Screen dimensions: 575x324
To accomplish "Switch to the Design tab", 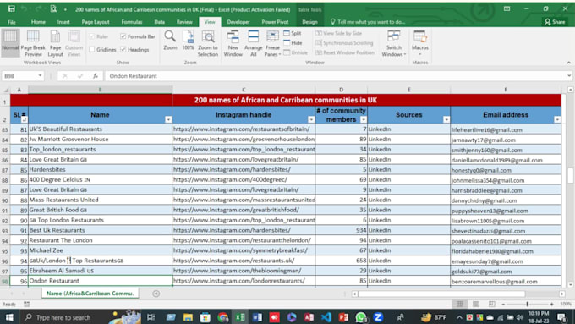I will 309,22.
